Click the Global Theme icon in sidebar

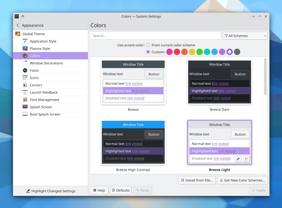(x=18, y=34)
